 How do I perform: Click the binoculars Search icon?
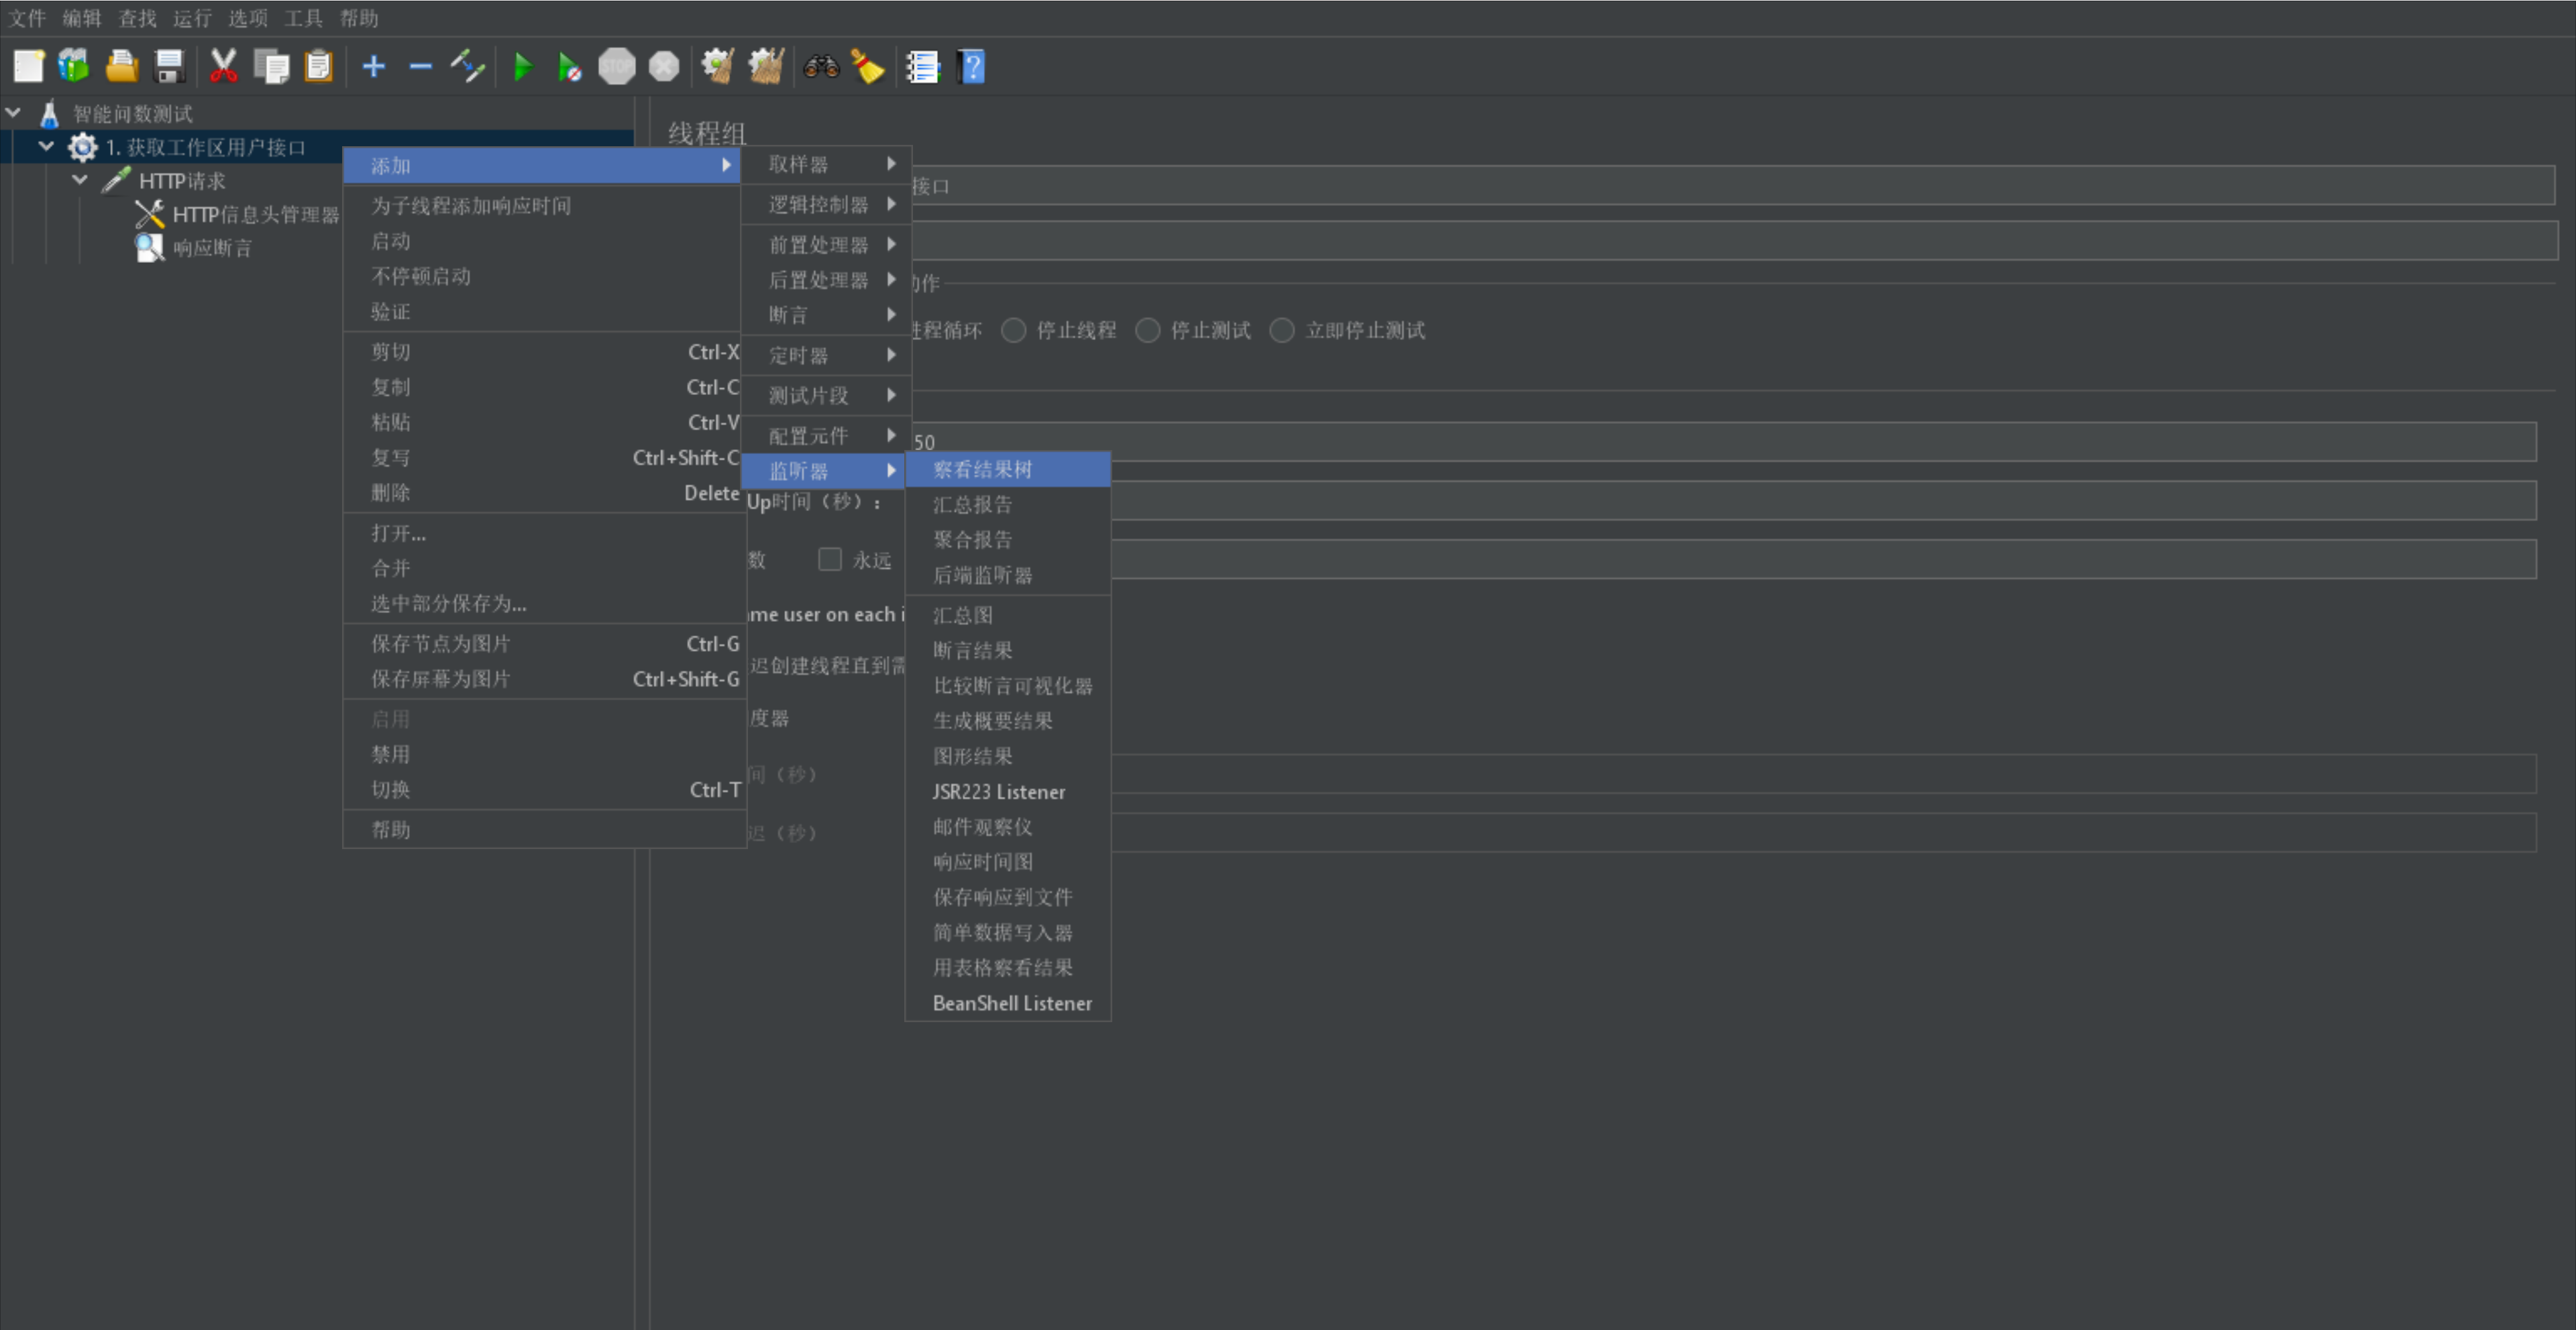point(821,66)
